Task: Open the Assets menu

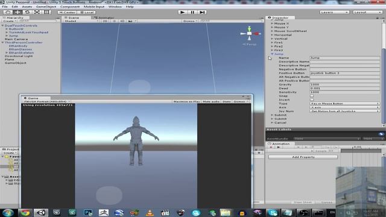Action: [27, 7]
